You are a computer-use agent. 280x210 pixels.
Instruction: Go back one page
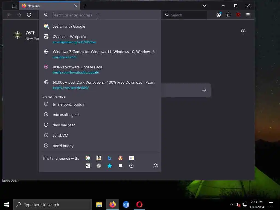9,15
